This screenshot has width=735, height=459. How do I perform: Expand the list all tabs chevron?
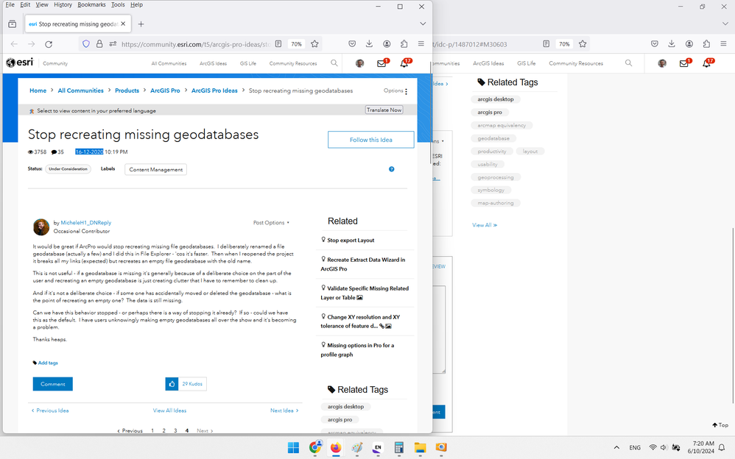click(x=423, y=24)
